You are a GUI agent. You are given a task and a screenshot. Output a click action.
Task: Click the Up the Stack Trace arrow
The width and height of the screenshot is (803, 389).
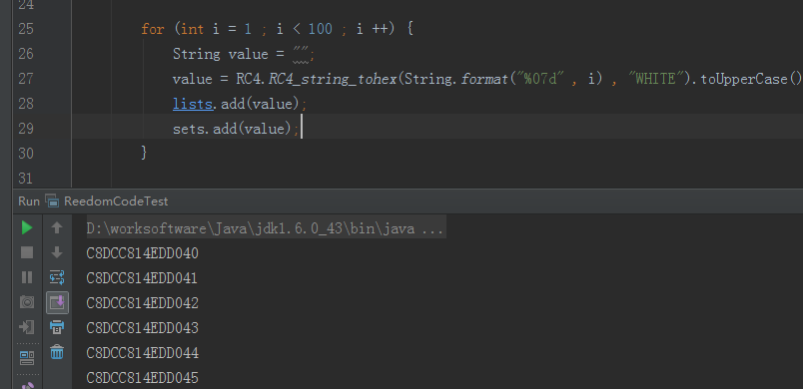[x=57, y=227]
